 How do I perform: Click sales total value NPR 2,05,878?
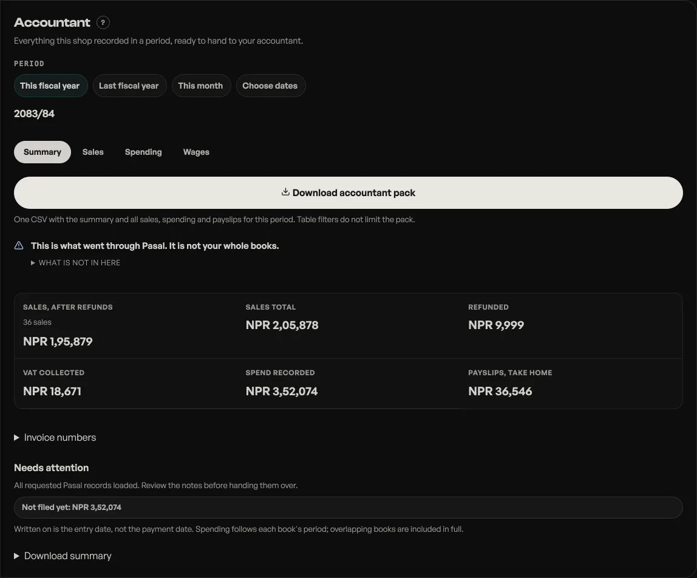tap(282, 325)
